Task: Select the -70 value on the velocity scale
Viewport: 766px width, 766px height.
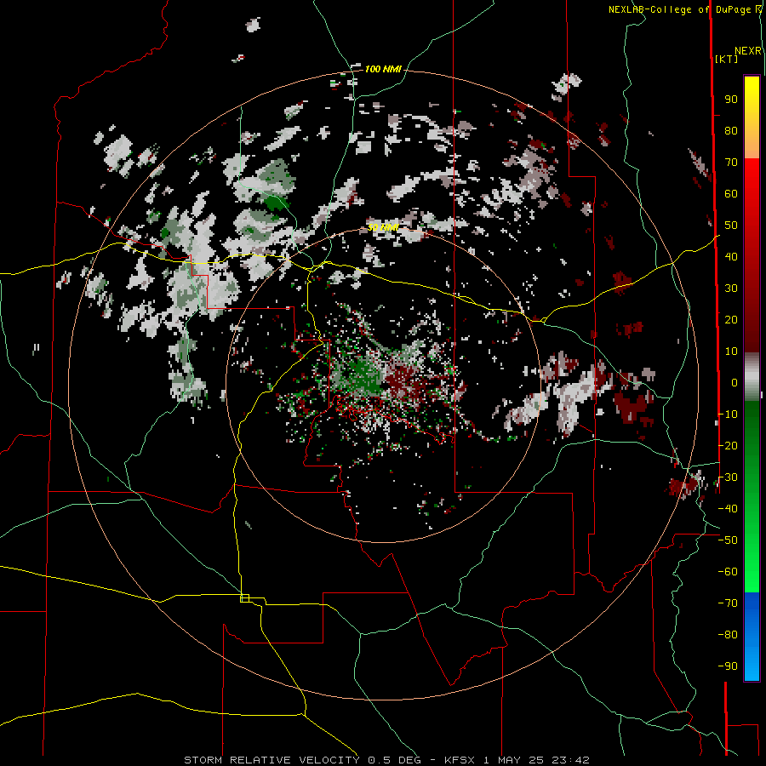Action: point(728,603)
